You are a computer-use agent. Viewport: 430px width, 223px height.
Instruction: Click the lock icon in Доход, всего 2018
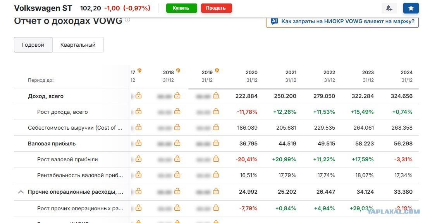tap(177, 95)
